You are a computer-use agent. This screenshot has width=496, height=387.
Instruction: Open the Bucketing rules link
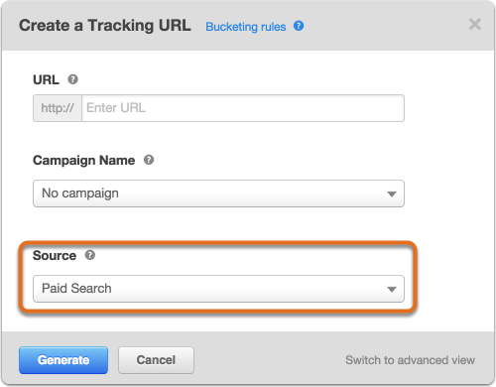tap(245, 27)
